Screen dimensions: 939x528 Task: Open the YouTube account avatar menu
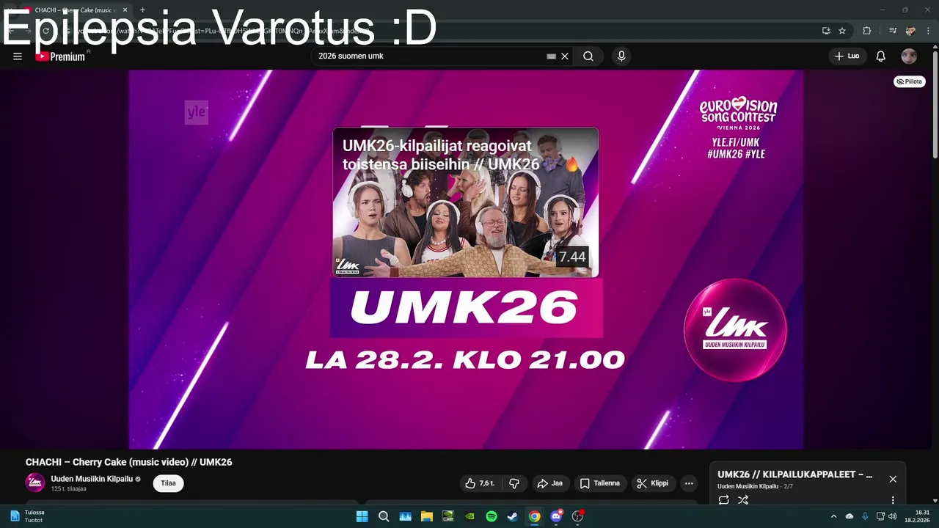coord(909,56)
